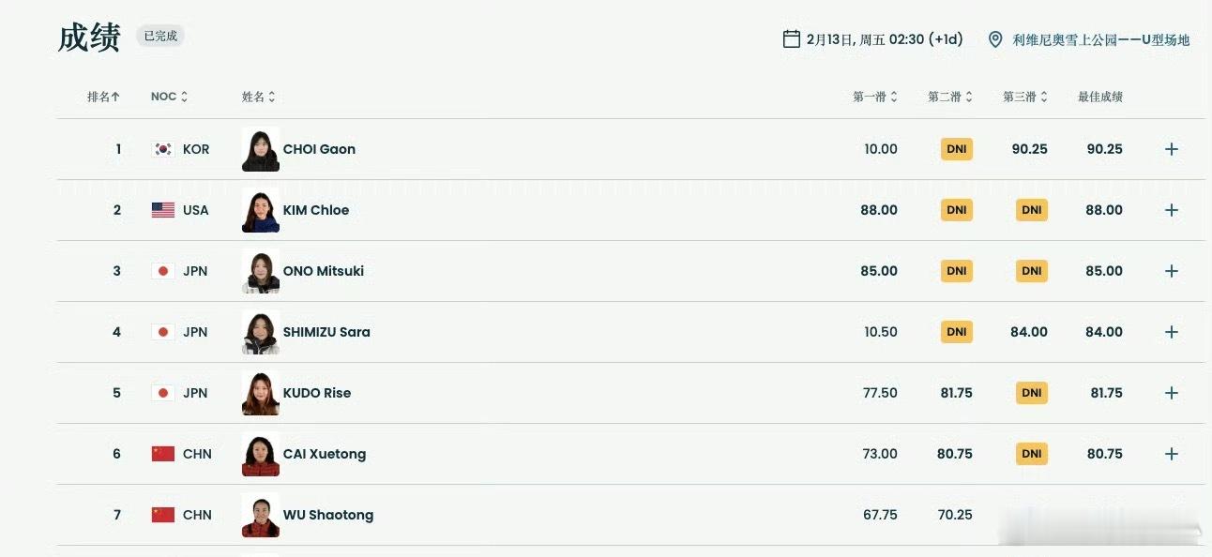
Task: Sort the table by 排名 column
Action: click(x=103, y=97)
